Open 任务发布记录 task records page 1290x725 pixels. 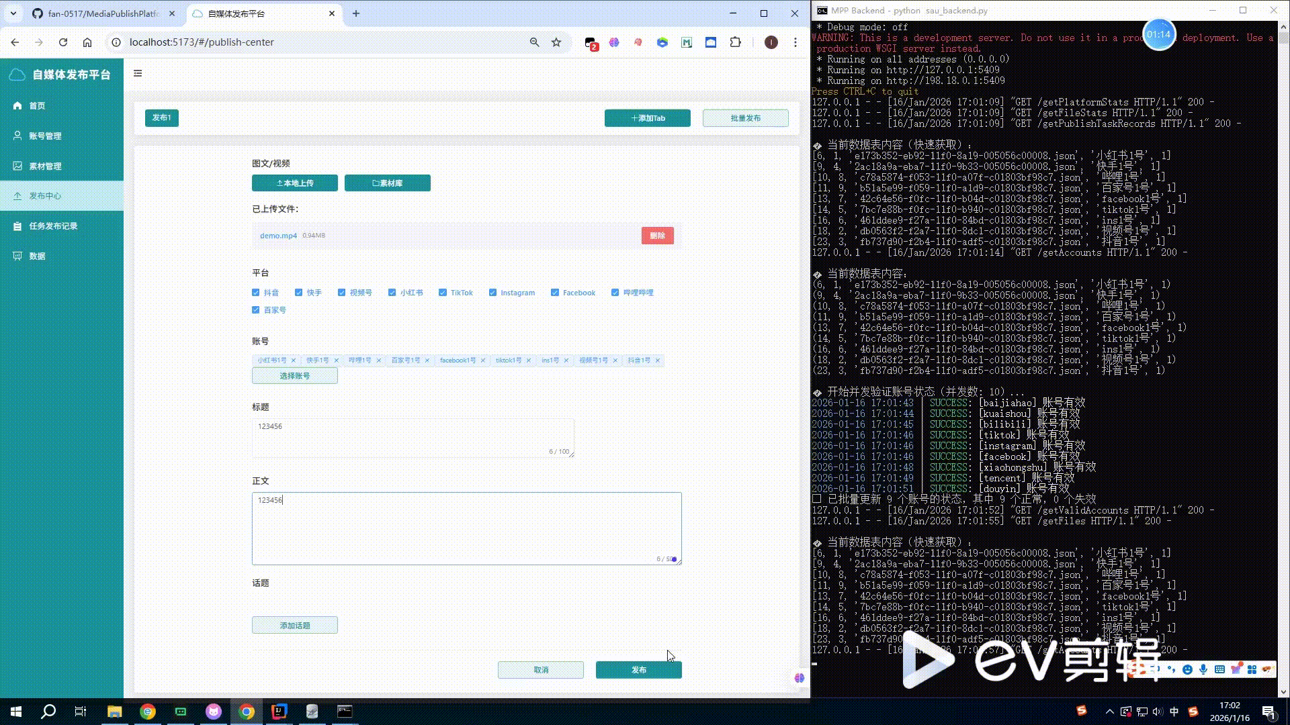pyautogui.click(x=52, y=226)
